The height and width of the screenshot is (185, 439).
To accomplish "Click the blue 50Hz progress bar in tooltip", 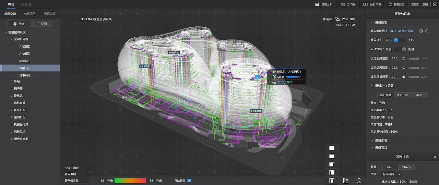I will tap(294, 77).
